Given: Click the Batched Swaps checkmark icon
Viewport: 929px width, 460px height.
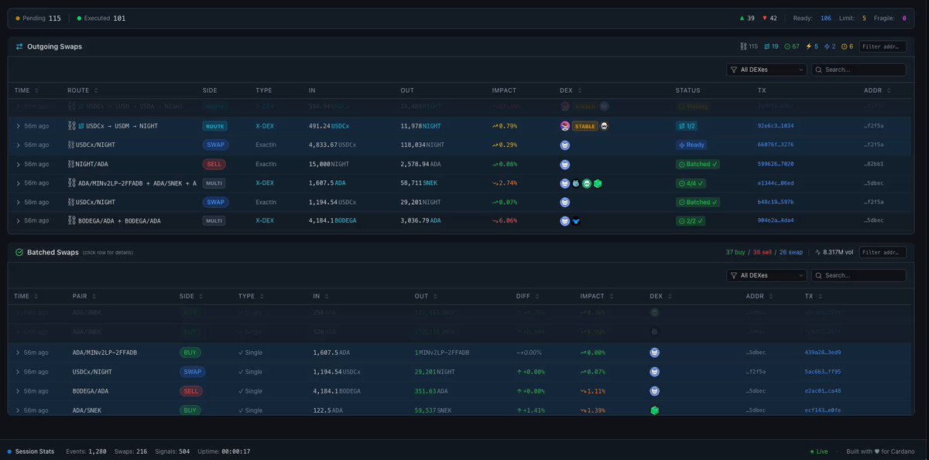Looking at the screenshot, I should pyautogui.click(x=19, y=252).
